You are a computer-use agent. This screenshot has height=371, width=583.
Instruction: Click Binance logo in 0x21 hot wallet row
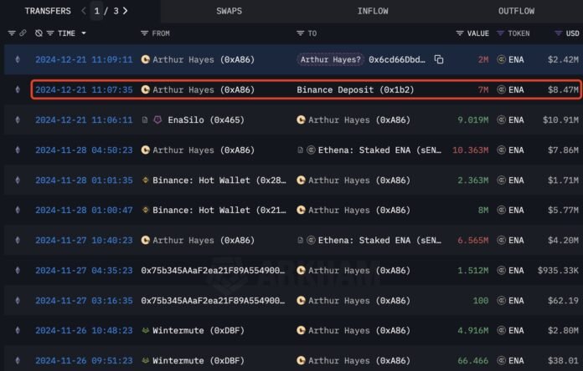coord(146,210)
